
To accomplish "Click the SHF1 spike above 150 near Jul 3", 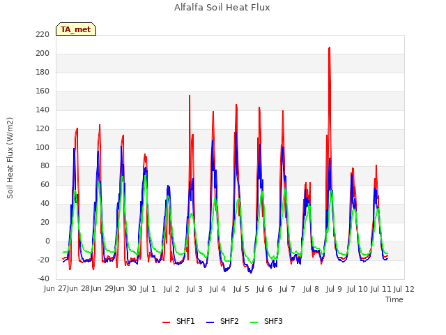I will click(x=190, y=96).
